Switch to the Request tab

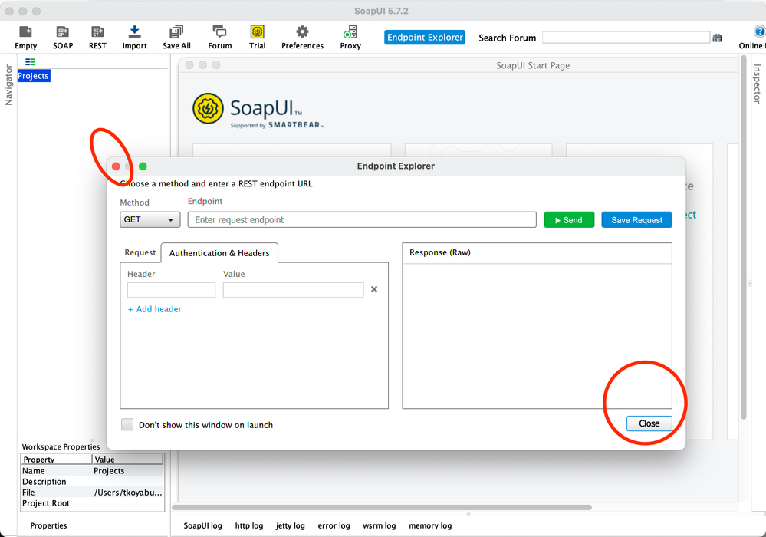(x=140, y=252)
